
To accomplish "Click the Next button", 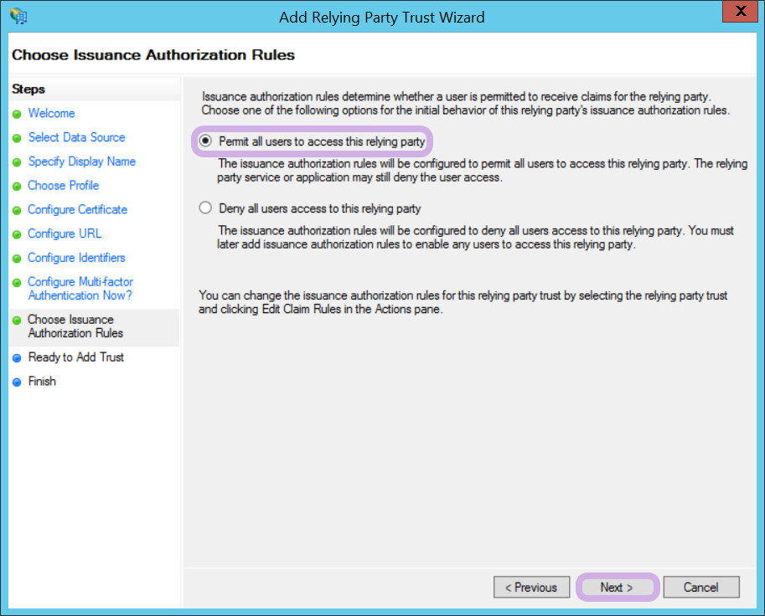I will 617,588.
